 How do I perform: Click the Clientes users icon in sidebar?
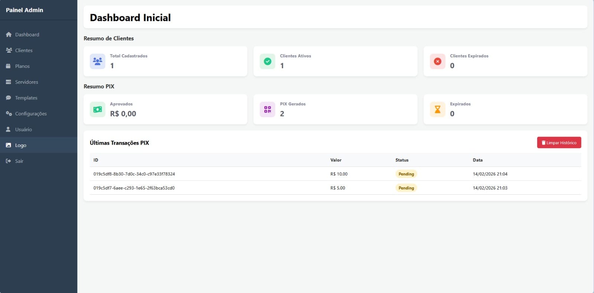[x=9, y=50]
